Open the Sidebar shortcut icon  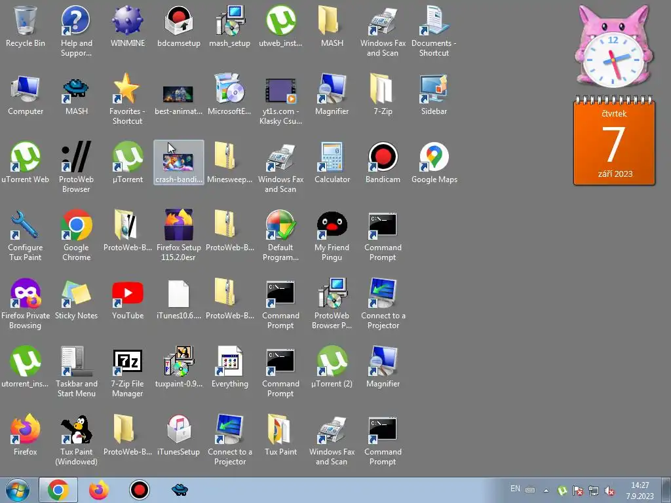point(434,94)
